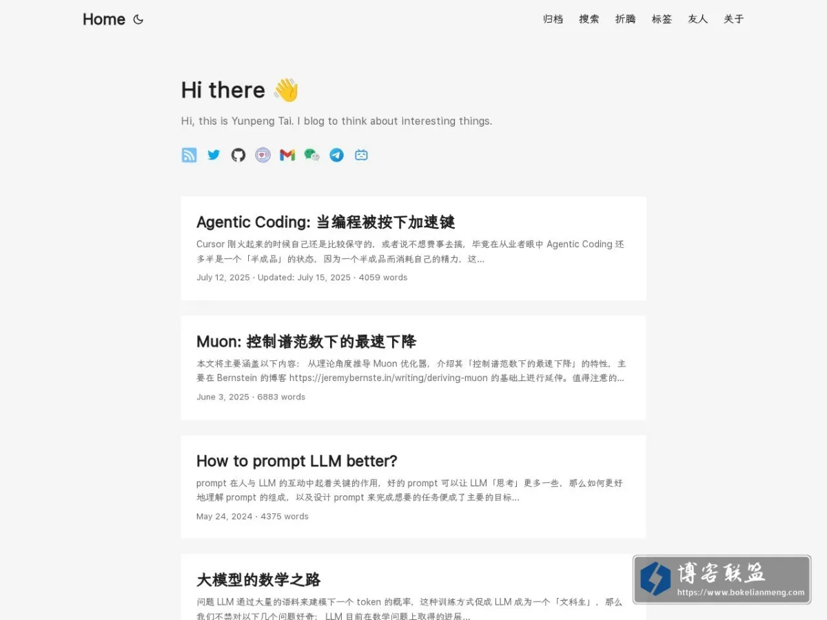Viewport: 827px width, 620px height.
Task: Open the Gmail email icon
Action: (287, 155)
